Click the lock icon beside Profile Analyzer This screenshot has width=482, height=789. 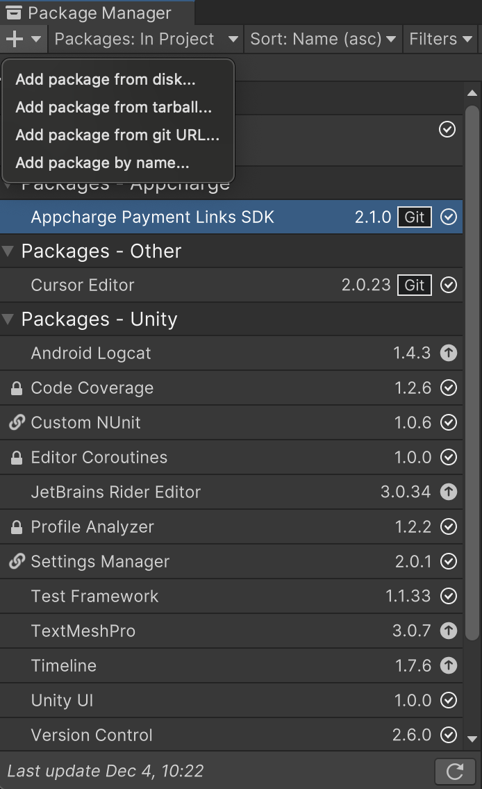pyautogui.click(x=17, y=527)
